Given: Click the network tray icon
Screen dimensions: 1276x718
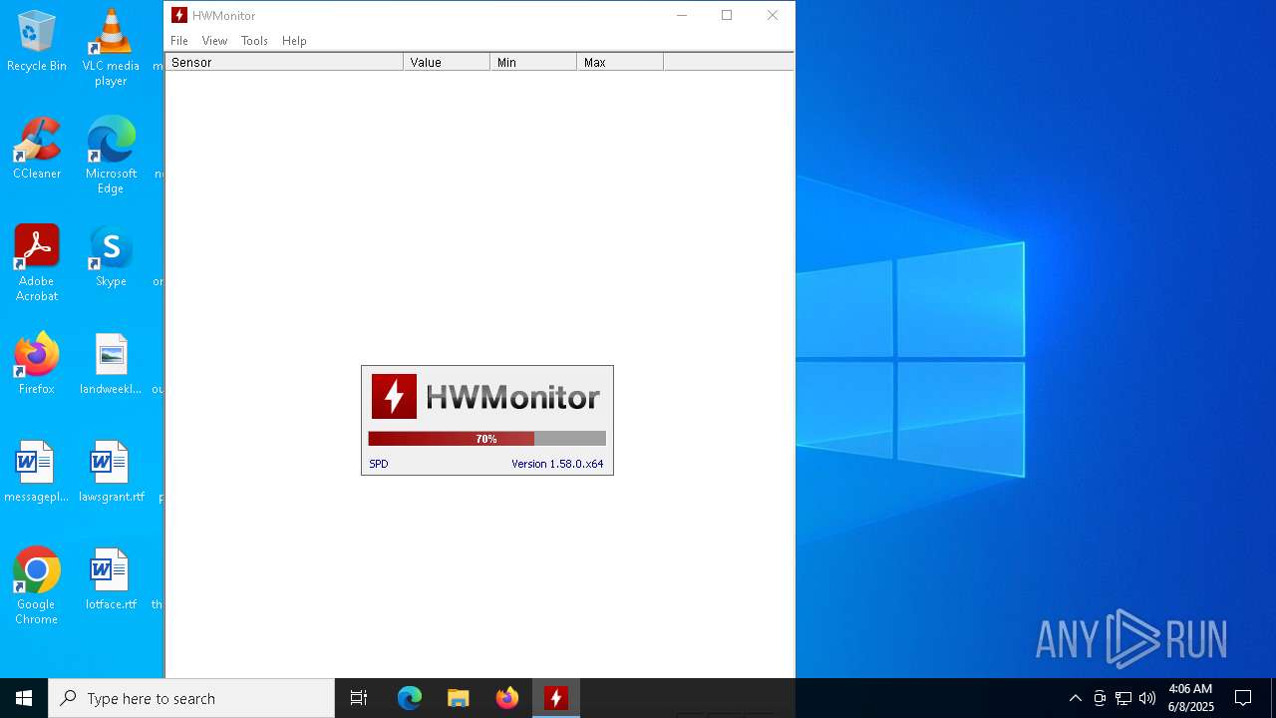Looking at the screenshot, I should (1123, 698).
